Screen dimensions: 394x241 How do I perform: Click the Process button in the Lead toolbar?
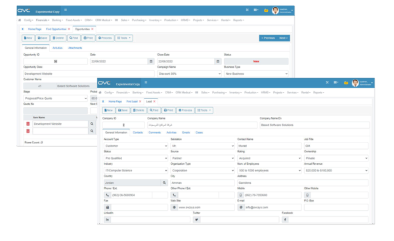point(185,110)
